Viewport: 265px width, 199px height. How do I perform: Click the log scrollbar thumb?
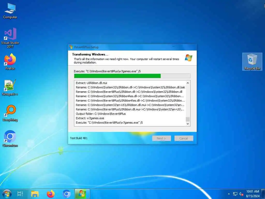pyautogui.click(x=188, y=119)
